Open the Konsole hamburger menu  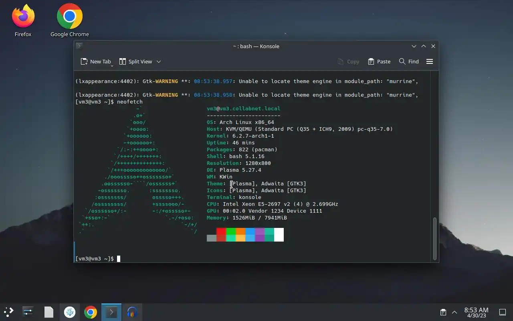[430, 61]
